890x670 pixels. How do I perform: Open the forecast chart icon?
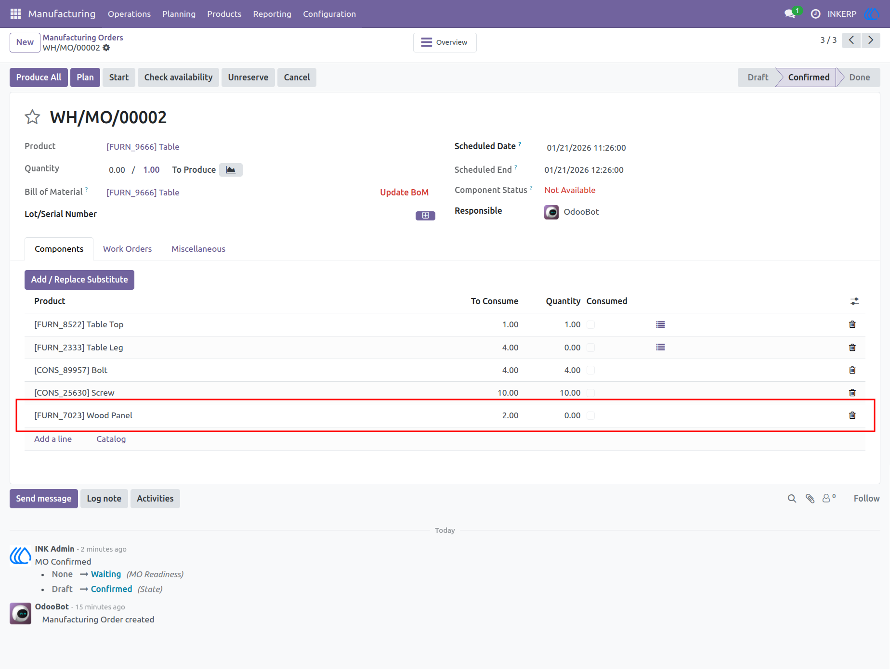point(231,170)
